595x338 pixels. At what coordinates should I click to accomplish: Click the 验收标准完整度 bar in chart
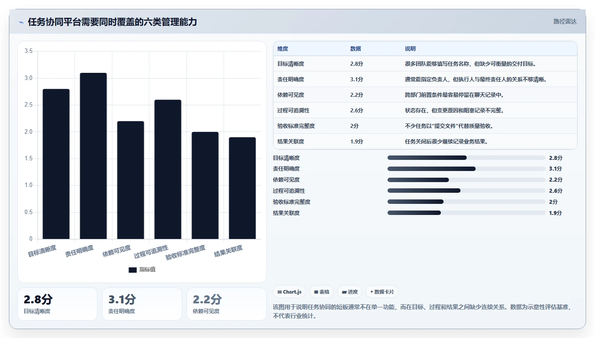click(205, 185)
